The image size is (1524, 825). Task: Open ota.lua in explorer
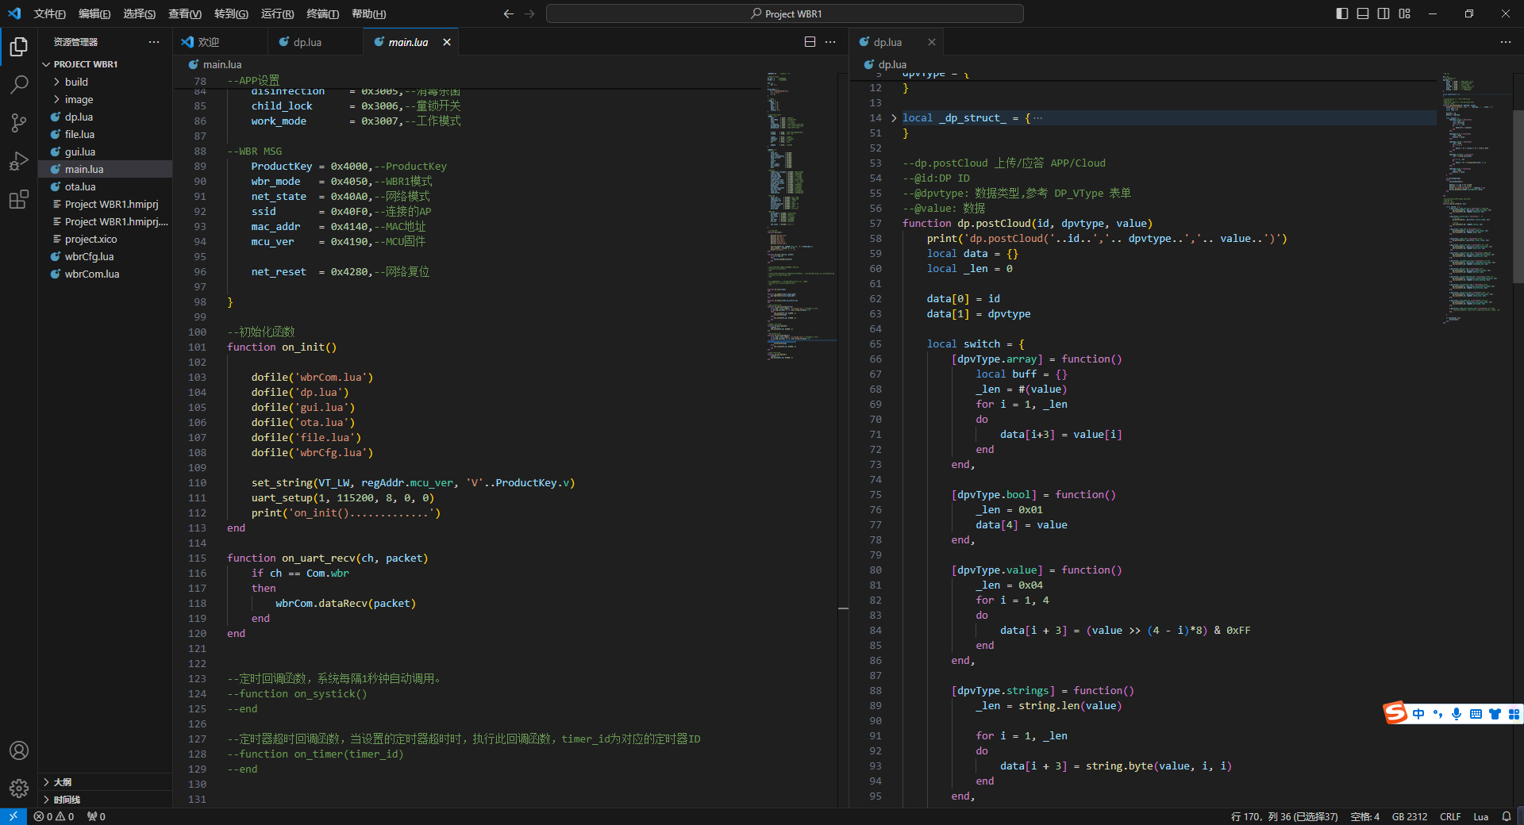106,186
